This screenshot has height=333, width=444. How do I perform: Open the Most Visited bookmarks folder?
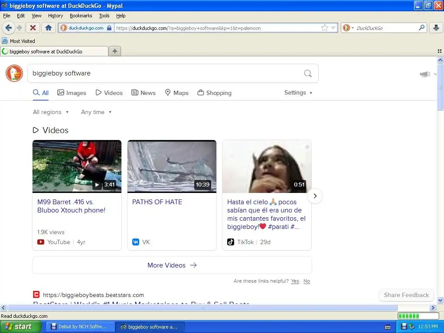(18, 41)
